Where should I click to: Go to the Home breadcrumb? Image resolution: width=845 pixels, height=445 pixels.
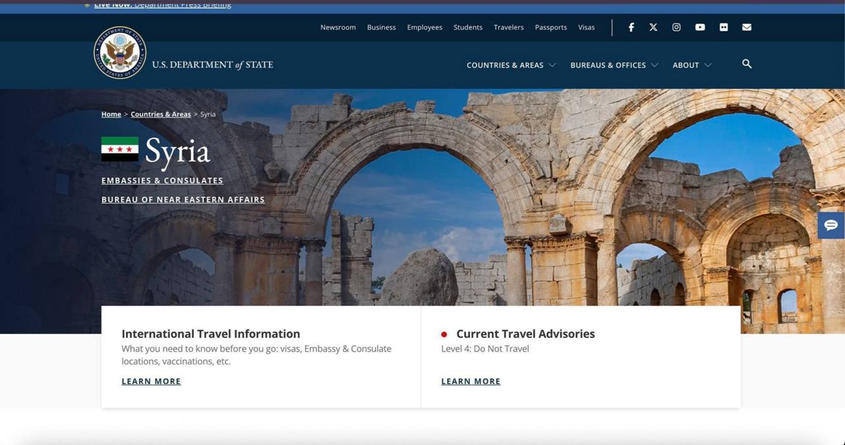(x=111, y=114)
